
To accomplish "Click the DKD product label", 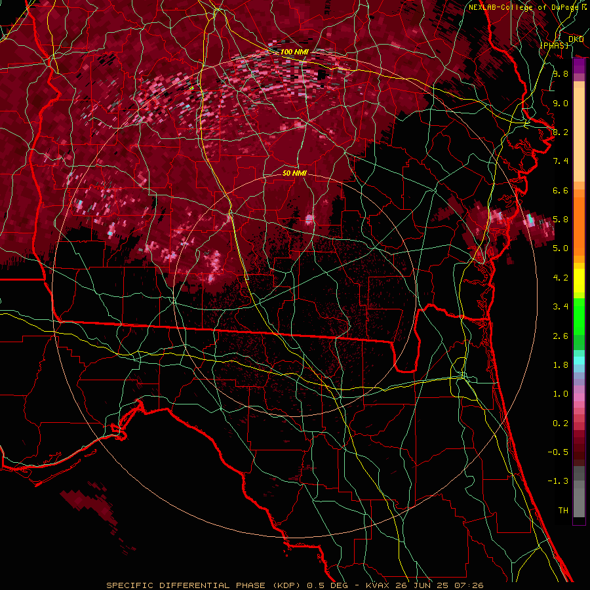I will [576, 39].
